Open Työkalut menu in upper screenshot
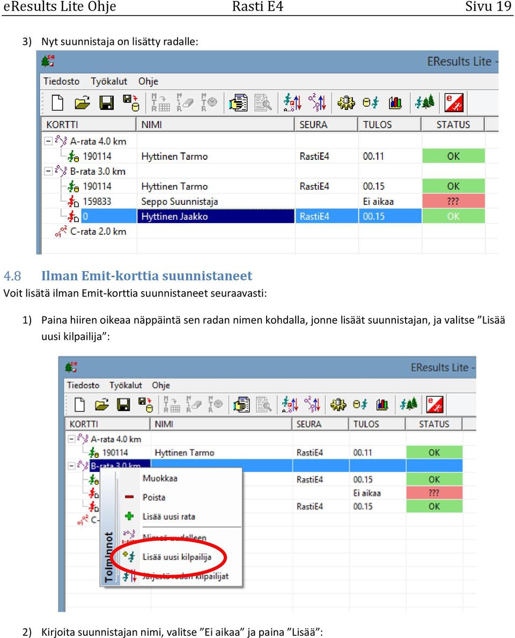 point(109,81)
